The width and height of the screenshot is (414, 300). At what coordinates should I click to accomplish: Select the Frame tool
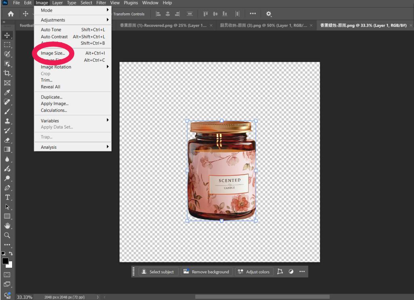[7, 83]
